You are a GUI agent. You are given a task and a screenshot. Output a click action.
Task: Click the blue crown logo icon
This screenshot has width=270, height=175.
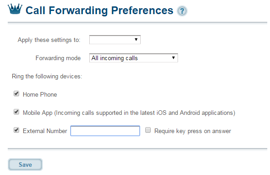[x=15, y=9]
